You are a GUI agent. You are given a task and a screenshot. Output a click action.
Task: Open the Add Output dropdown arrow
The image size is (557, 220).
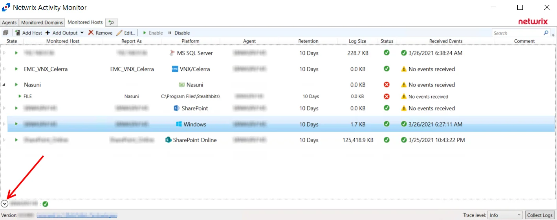point(82,33)
